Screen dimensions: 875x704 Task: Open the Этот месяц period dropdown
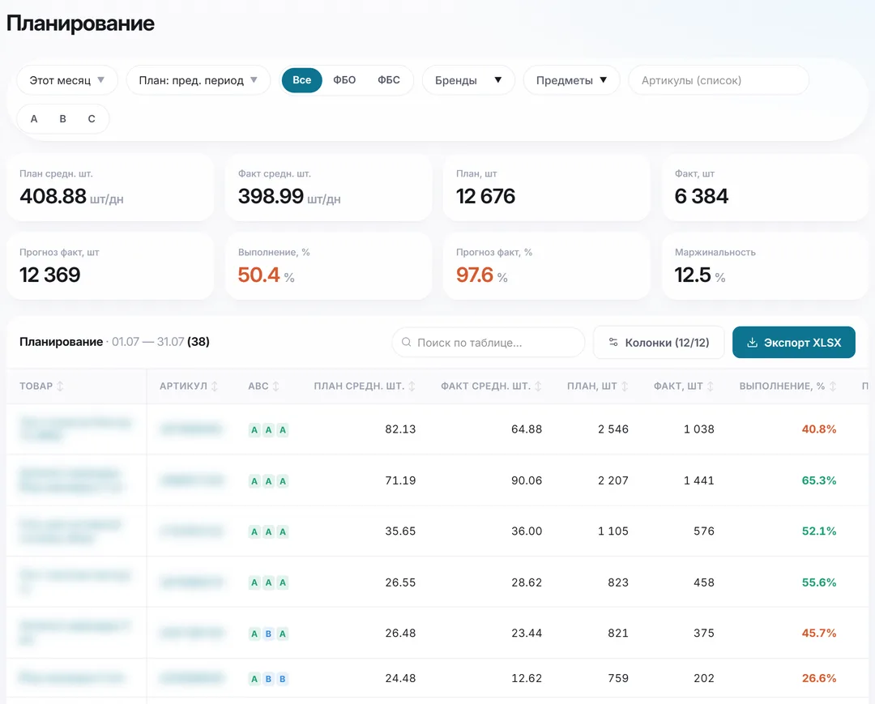point(67,80)
